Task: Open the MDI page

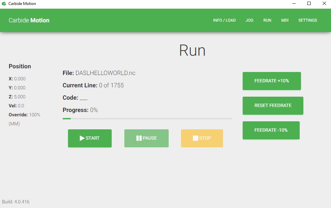Action: click(285, 20)
